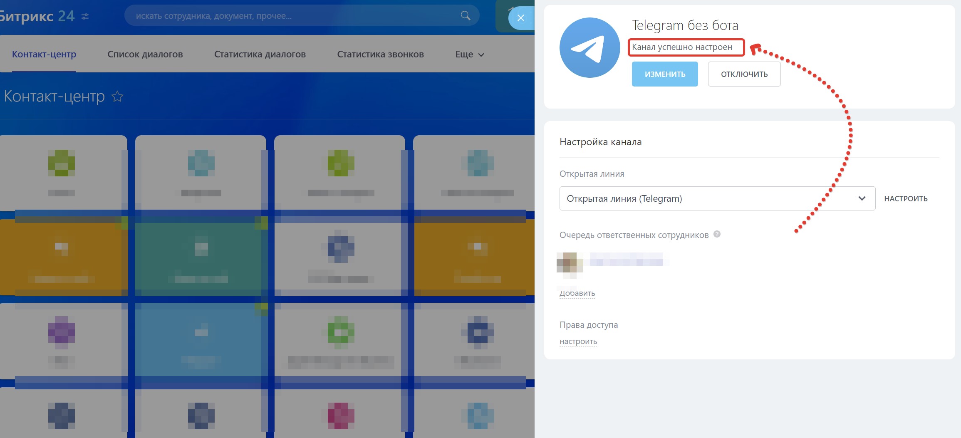Expand the Еще menu

coord(469,54)
